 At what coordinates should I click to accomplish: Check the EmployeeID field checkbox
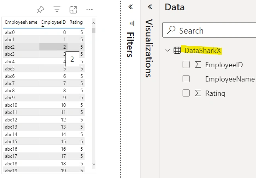186,64
